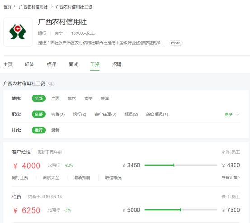Go to 首页 breadcrumb link
This screenshot has width=250, height=223.
click(7, 7)
